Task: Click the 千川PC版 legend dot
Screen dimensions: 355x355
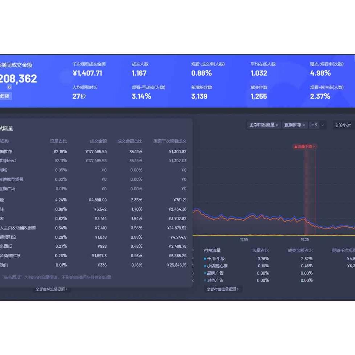Action: [205, 259]
